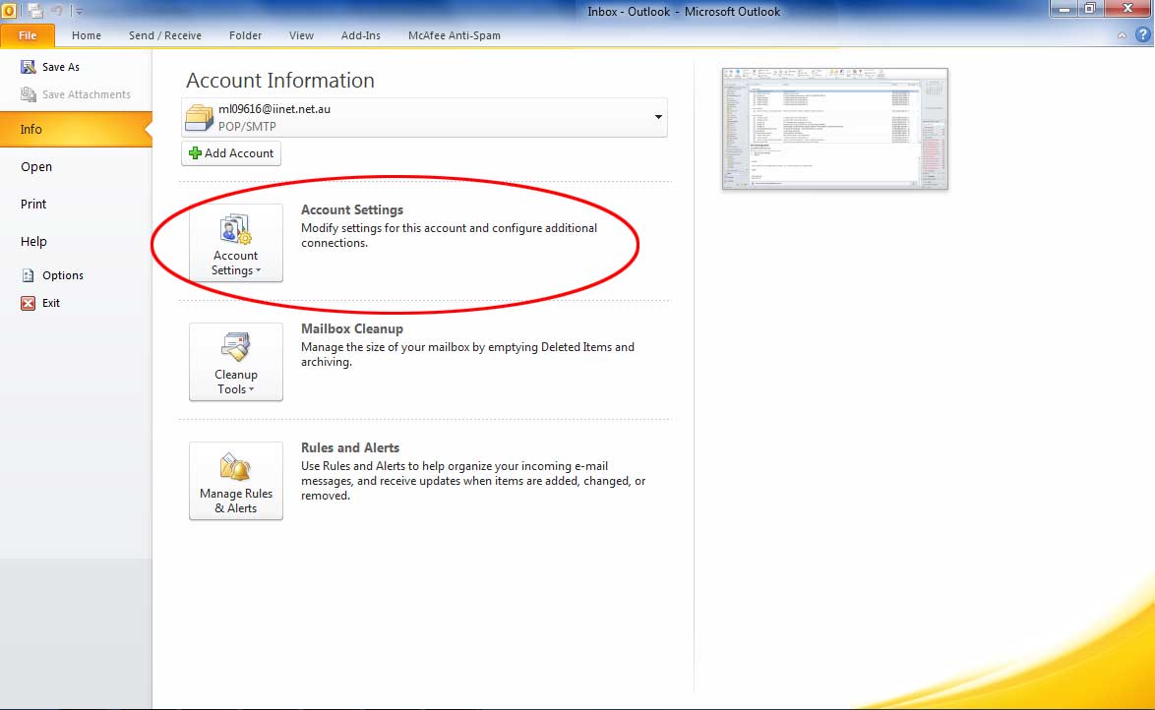
Task: Click the Save As label
Action: tap(61, 67)
